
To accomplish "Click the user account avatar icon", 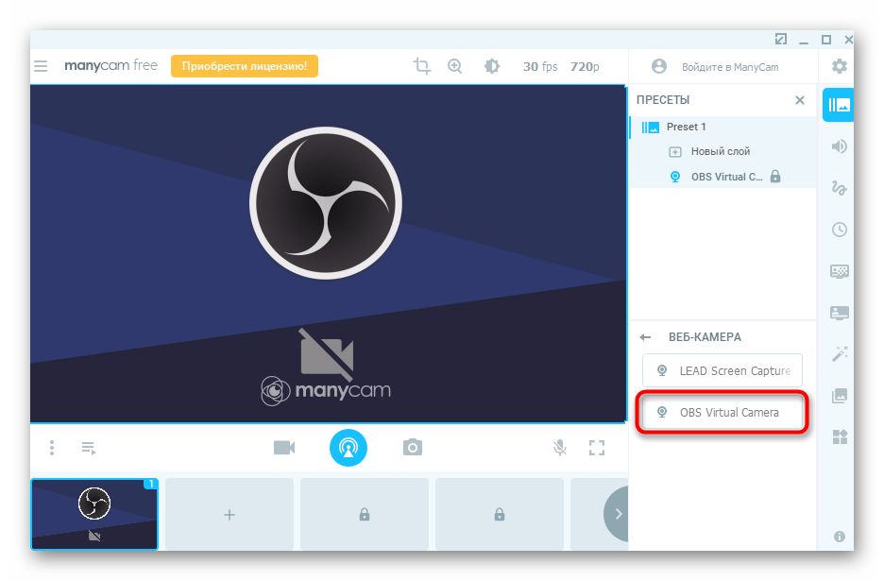I will (x=659, y=66).
